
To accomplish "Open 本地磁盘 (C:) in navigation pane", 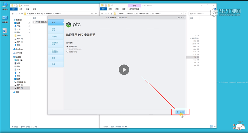I will click(x=21, y=82).
